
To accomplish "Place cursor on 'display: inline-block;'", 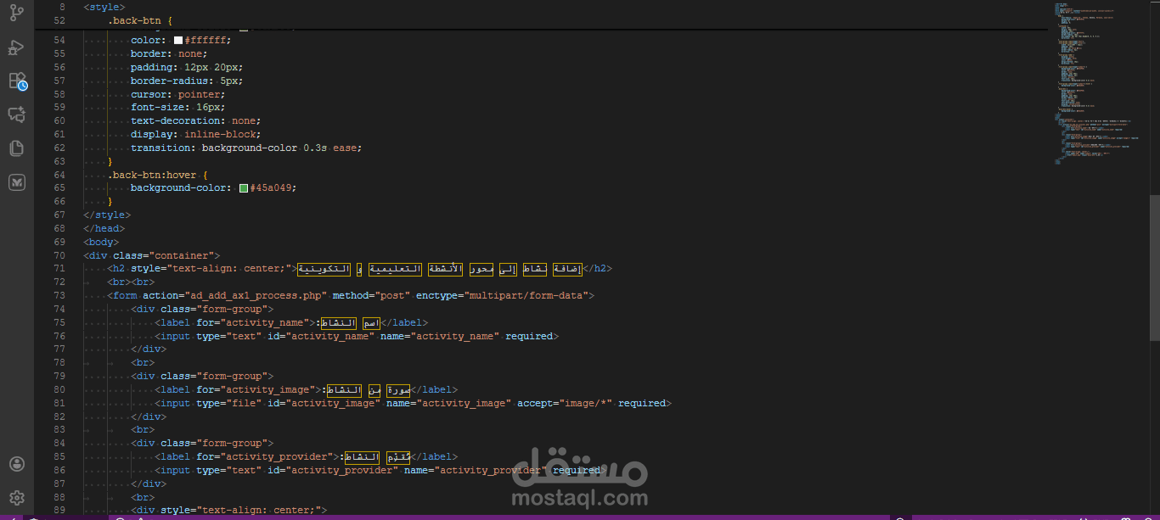I will (x=195, y=135).
